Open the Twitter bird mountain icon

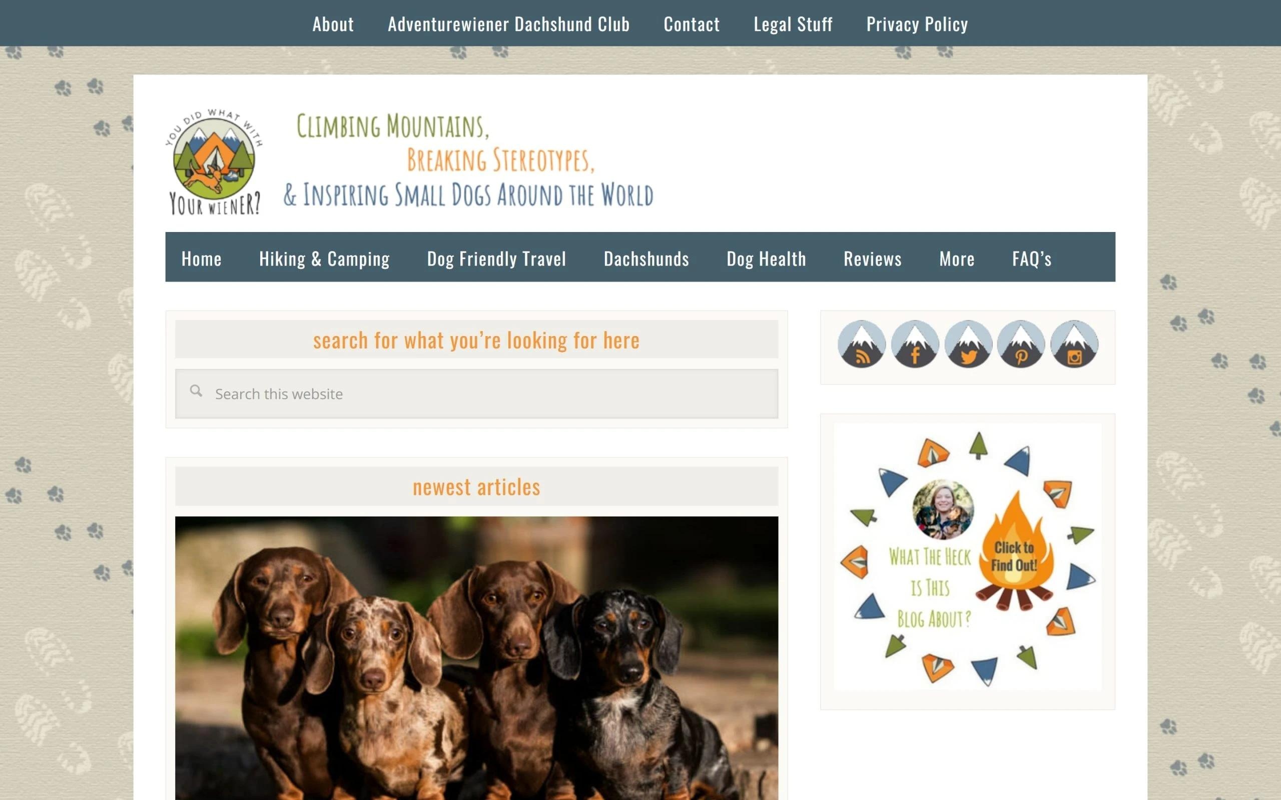tap(968, 344)
